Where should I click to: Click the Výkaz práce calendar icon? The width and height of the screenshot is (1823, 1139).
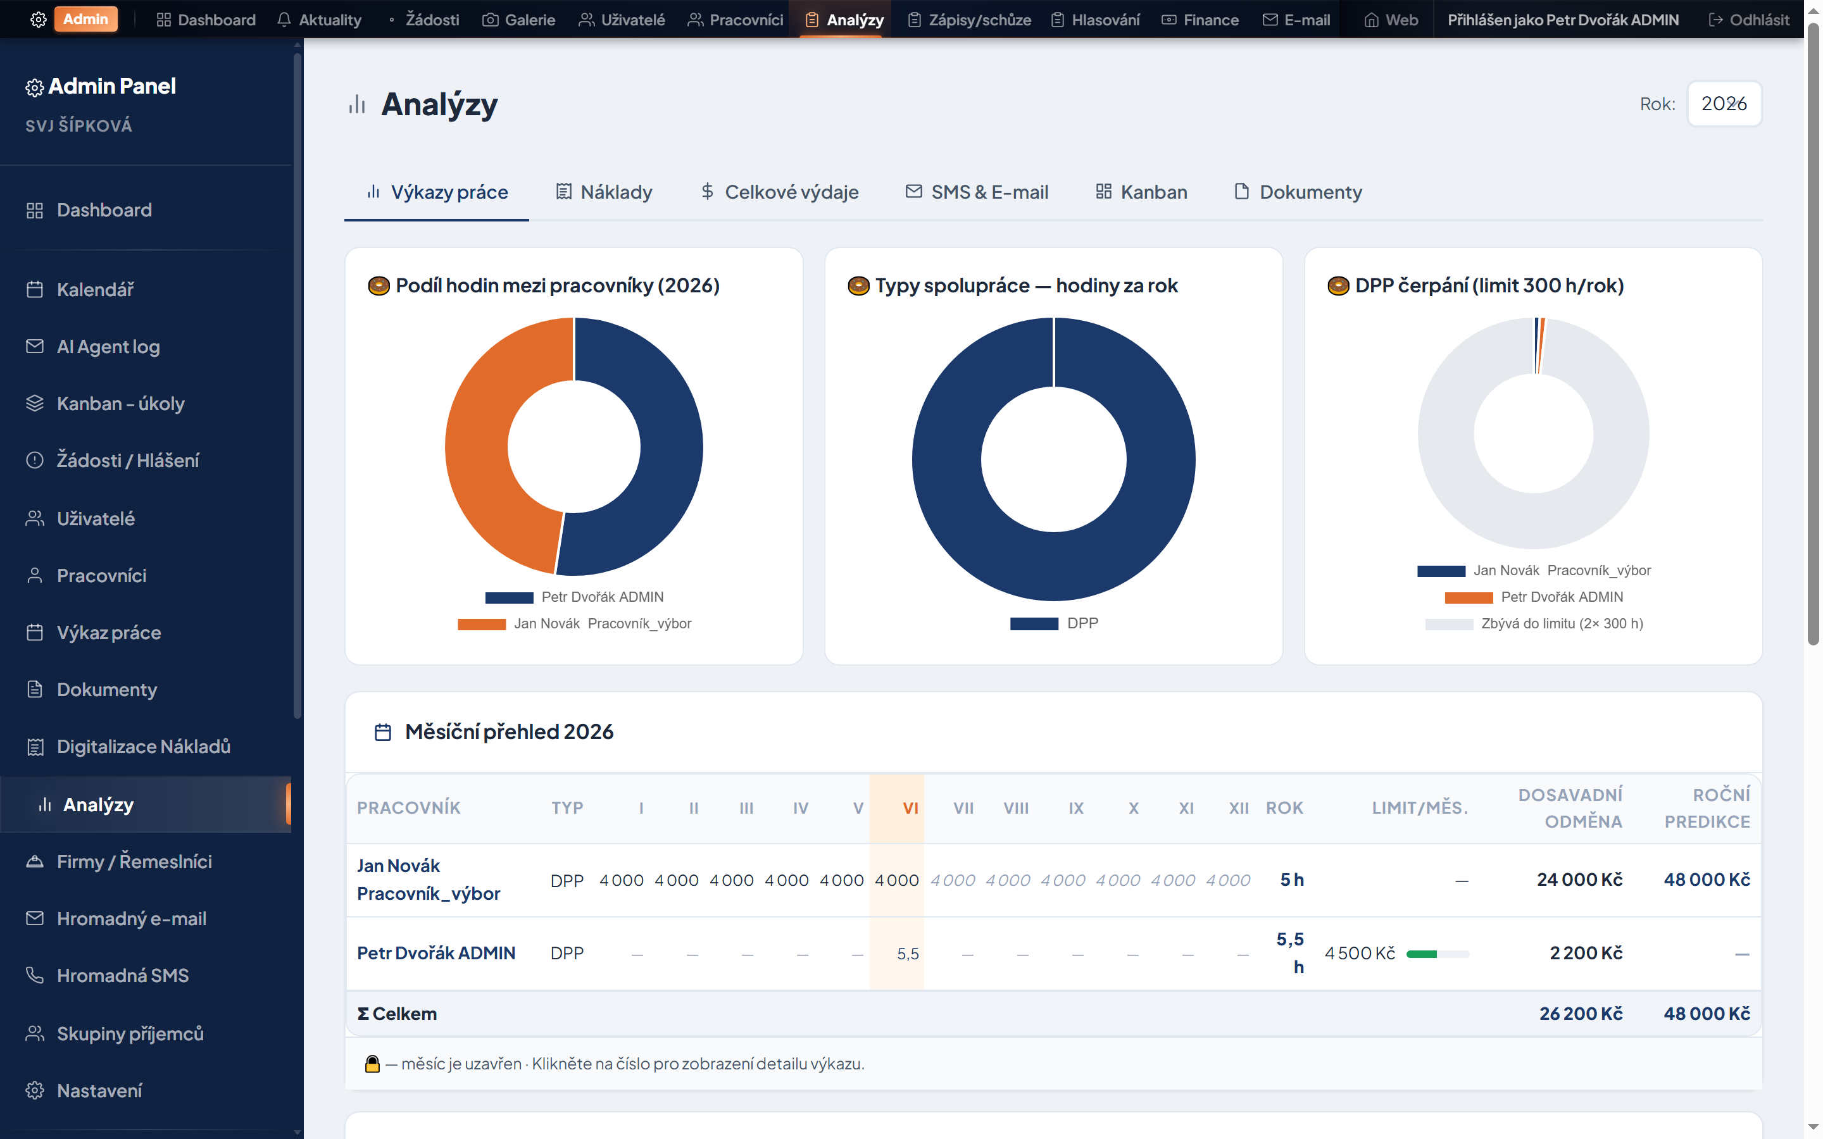pyautogui.click(x=35, y=633)
